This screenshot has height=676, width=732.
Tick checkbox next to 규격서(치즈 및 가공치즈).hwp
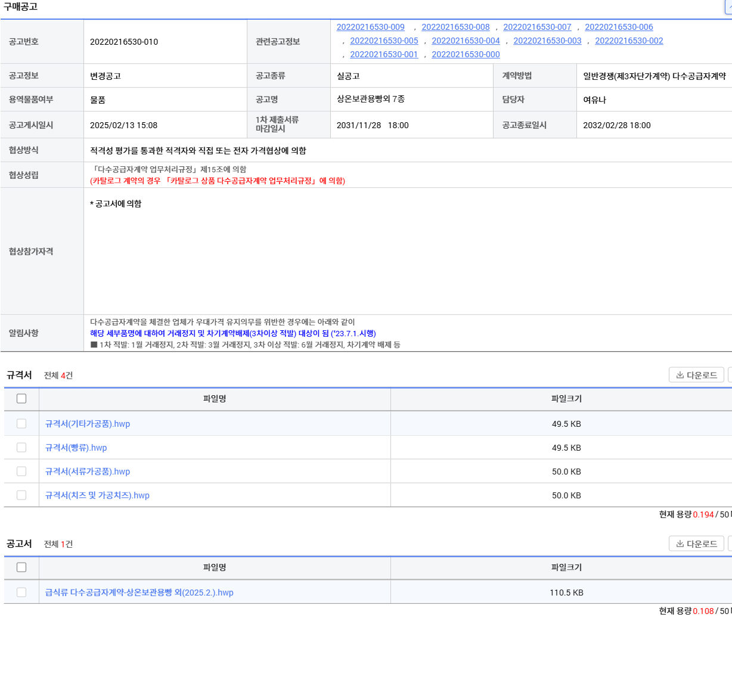point(21,495)
